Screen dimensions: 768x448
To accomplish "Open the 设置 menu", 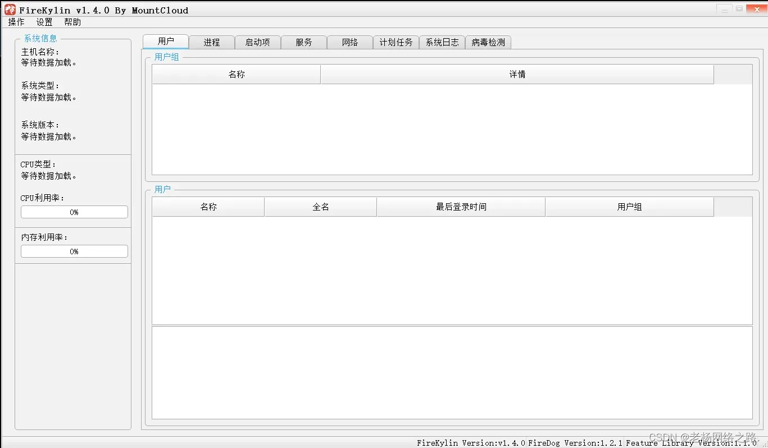I will (44, 22).
